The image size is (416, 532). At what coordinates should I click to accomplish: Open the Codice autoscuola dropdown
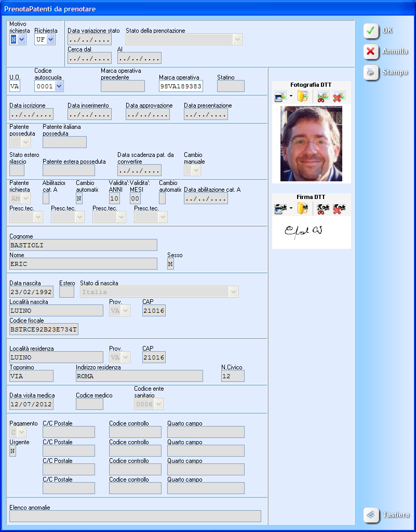point(59,86)
